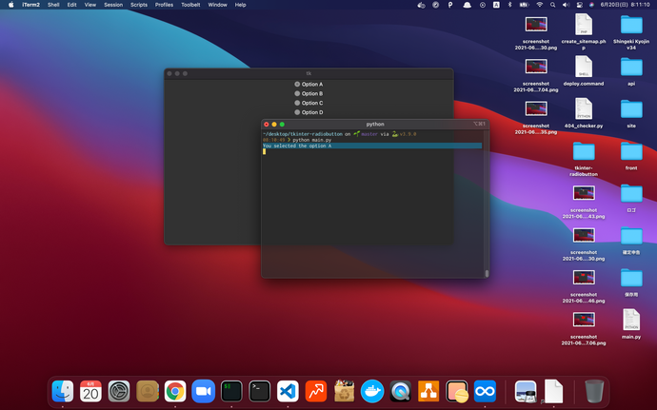Open Zoom from the Dock

click(203, 390)
